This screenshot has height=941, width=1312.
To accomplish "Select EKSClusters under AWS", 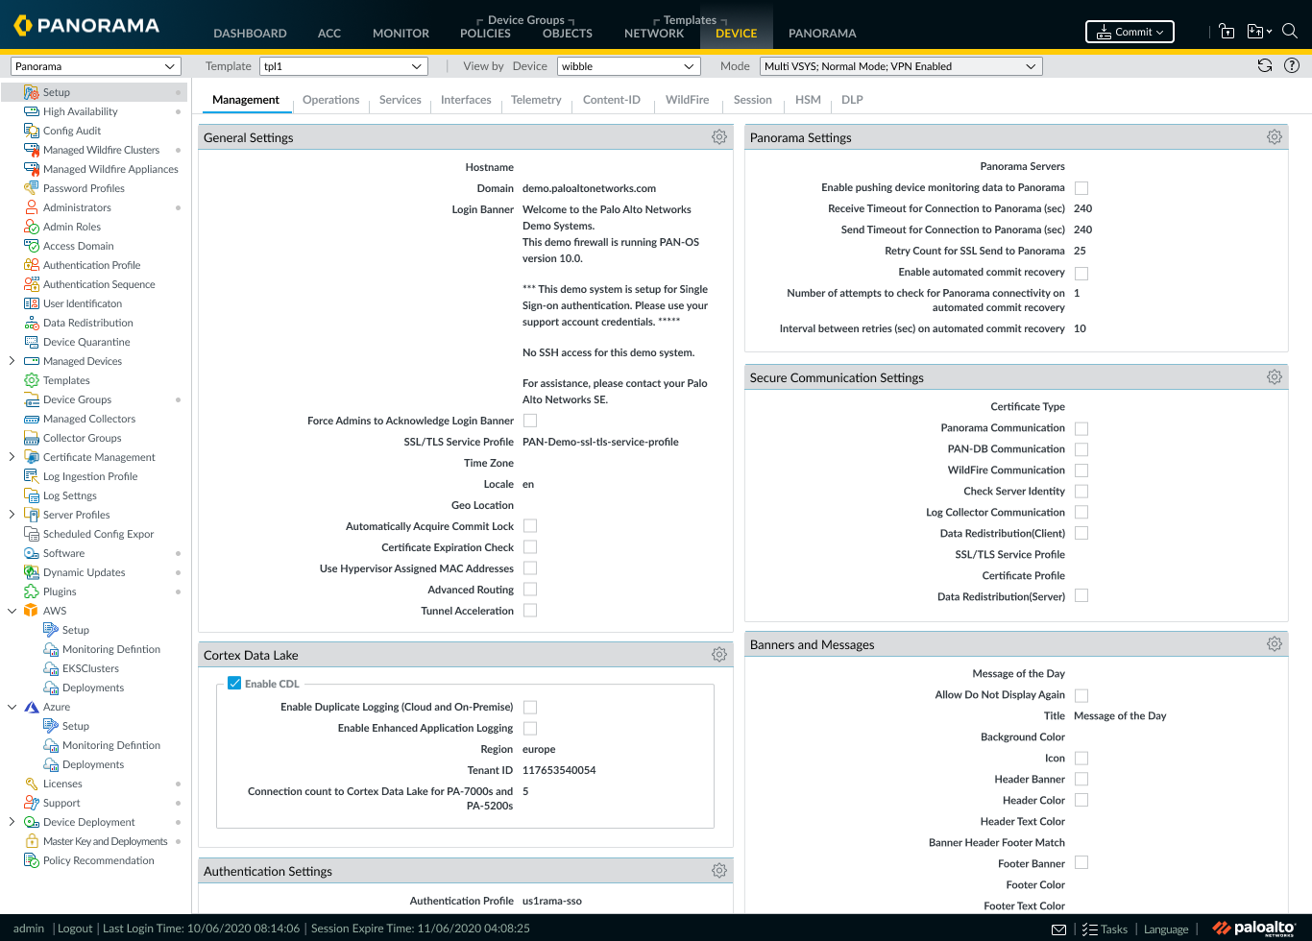I will (x=90, y=668).
